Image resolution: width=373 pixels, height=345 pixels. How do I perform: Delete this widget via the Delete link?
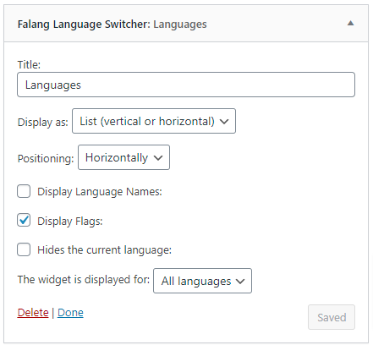(33, 313)
